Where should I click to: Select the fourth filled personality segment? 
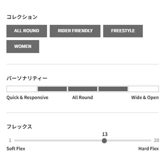pyautogui.click(x=113, y=89)
